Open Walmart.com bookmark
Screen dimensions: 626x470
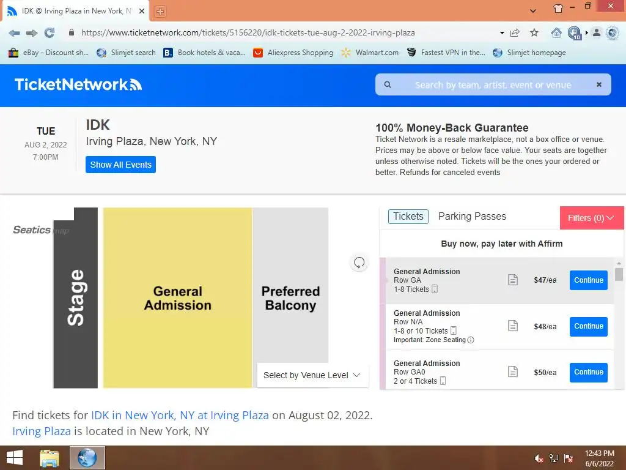click(370, 53)
